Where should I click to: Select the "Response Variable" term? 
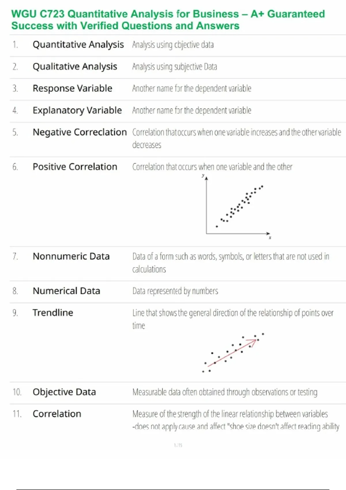click(x=72, y=88)
